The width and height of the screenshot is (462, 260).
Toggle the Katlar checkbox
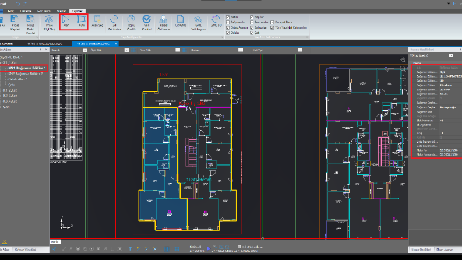(228, 17)
